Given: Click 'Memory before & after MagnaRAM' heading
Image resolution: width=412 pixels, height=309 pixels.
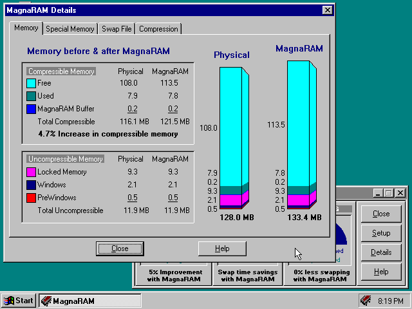Looking at the screenshot, I should point(98,51).
